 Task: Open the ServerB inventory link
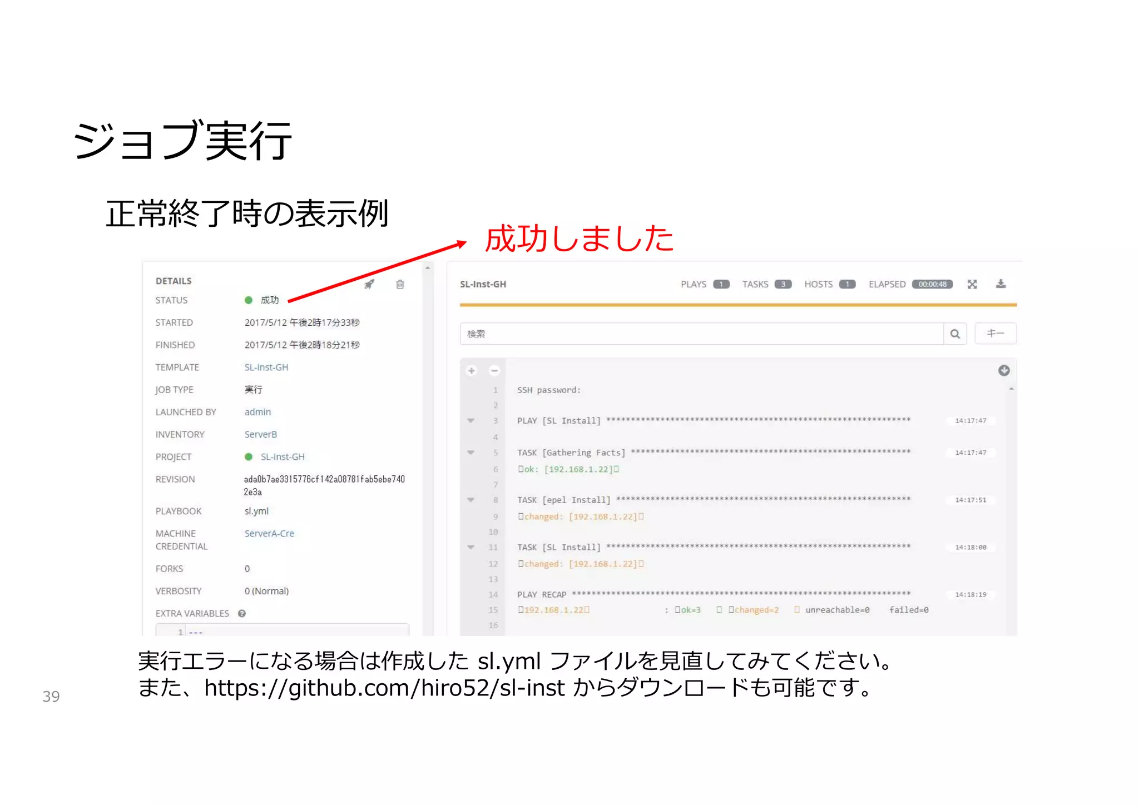coord(261,434)
